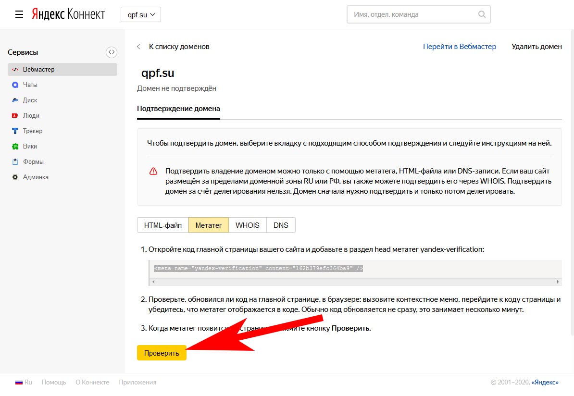Click the «Яндекс» copyright link
Screen dimensions: 574x396
(x=545, y=383)
